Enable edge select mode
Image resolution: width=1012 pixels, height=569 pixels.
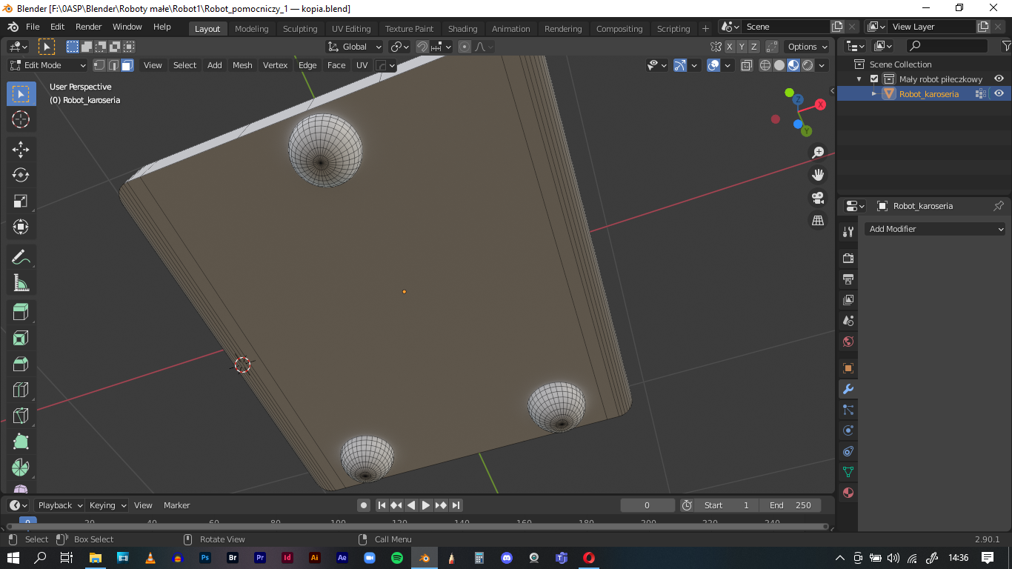pyautogui.click(x=113, y=65)
